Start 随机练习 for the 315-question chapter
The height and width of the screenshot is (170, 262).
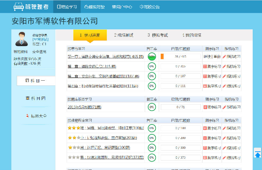point(231,66)
